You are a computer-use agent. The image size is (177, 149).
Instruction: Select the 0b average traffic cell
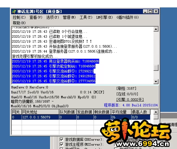click(121, 117)
